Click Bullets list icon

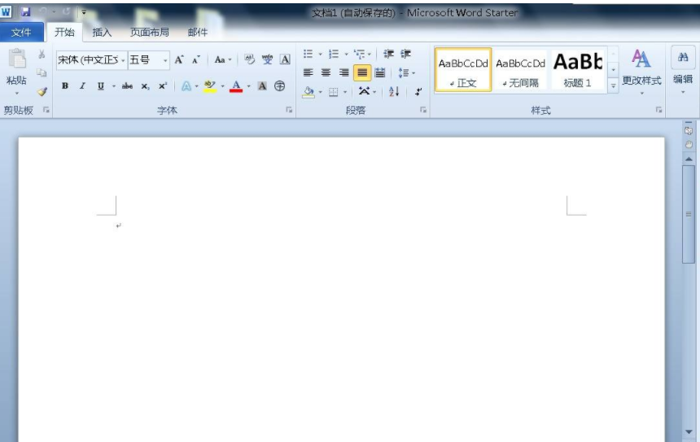(x=308, y=54)
